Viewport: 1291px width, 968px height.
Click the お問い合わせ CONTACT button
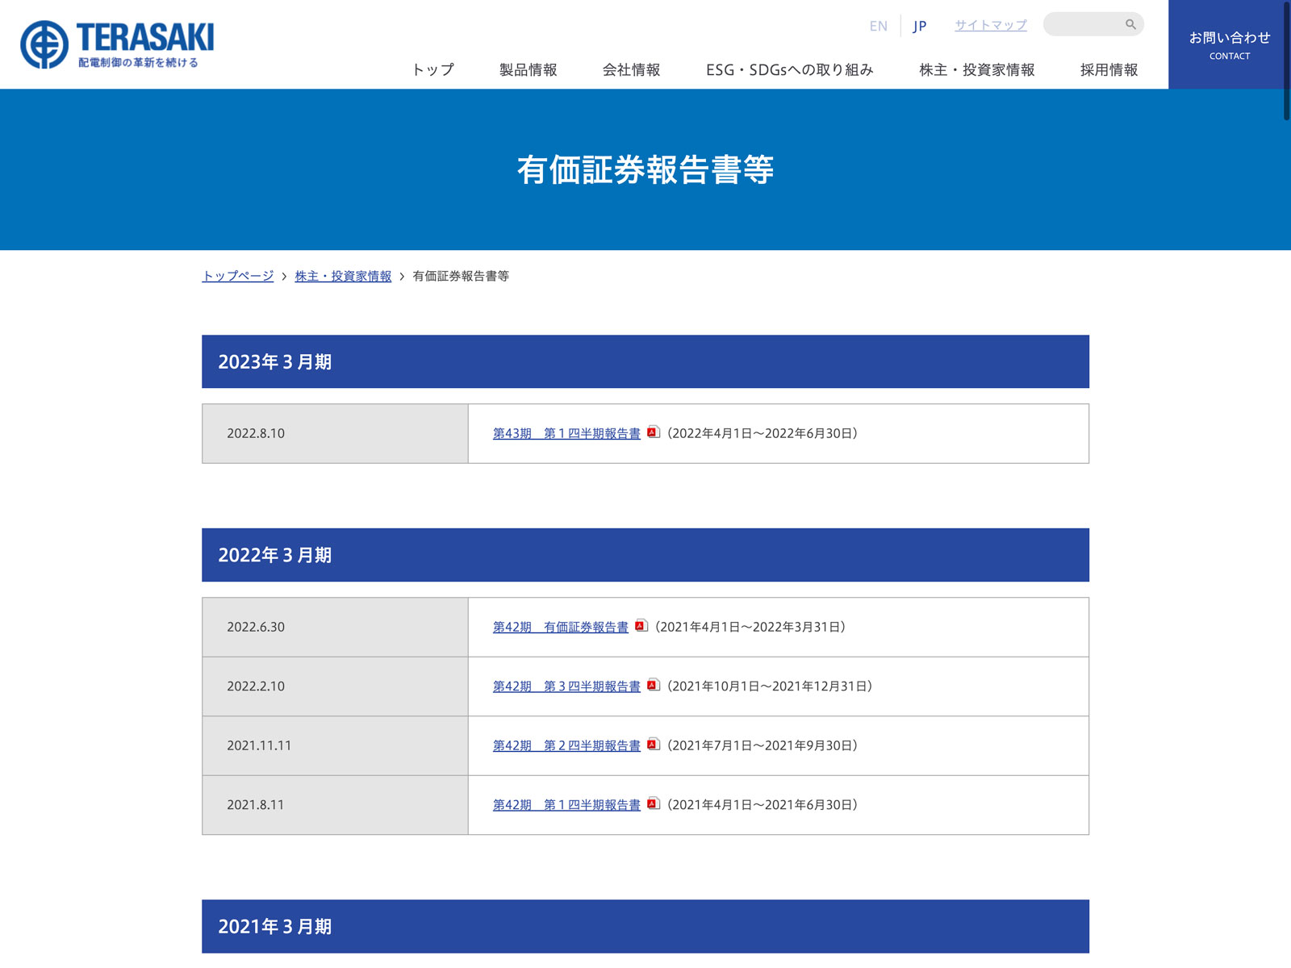[x=1229, y=44]
